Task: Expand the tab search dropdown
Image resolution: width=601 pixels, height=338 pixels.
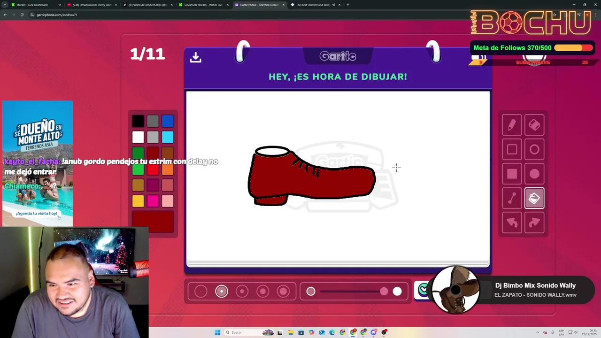Action: (4, 5)
